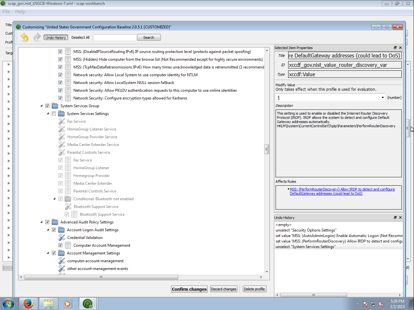Click Confirm changes button

(x=189, y=289)
